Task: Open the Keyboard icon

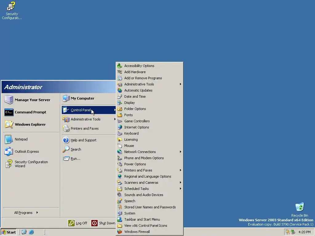Action: coord(120,133)
